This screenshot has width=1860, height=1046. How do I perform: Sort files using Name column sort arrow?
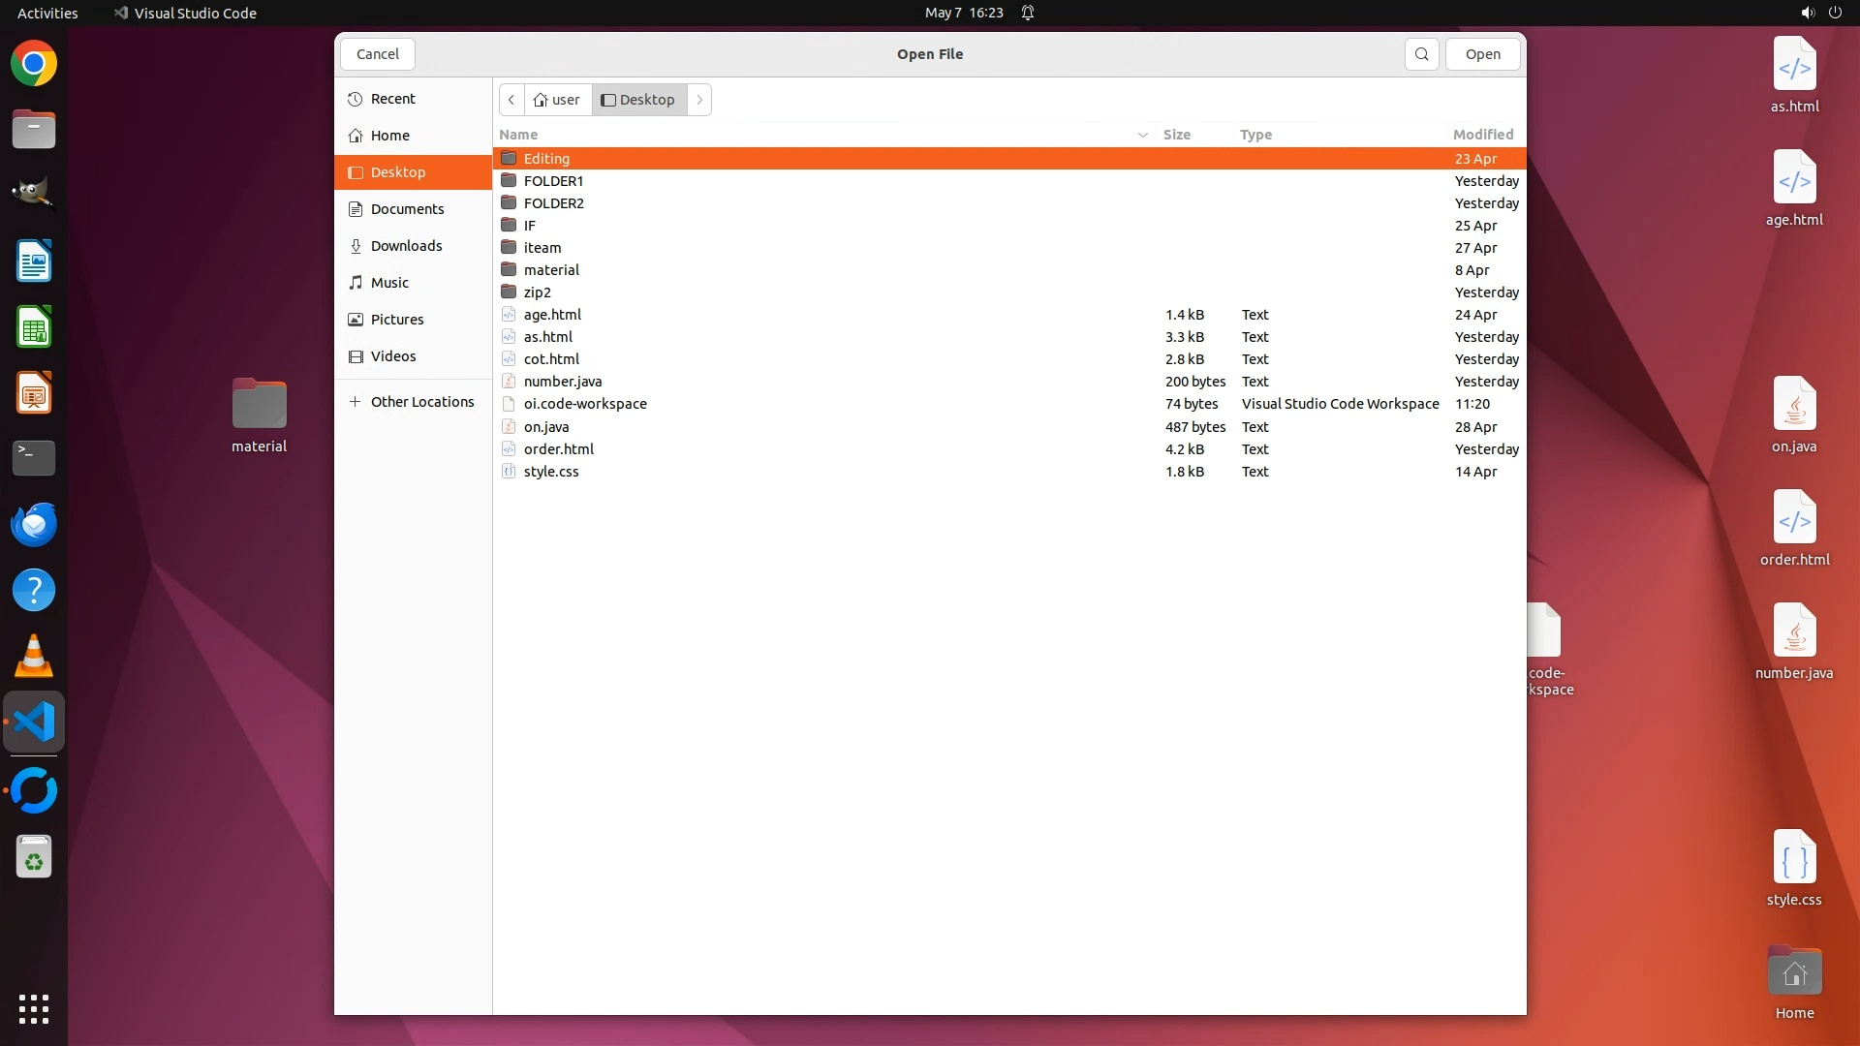(x=1142, y=135)
